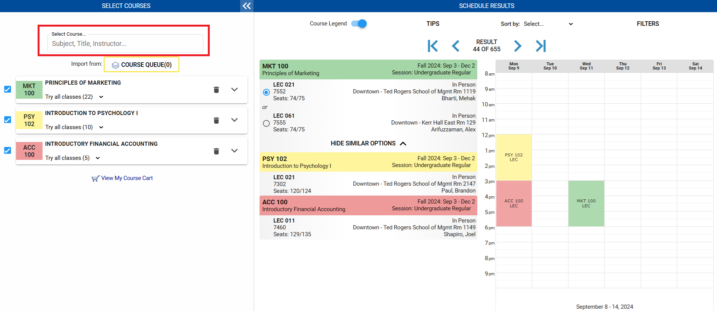Uncheck the MKT 100 course checkbox

tap(8, 89)
